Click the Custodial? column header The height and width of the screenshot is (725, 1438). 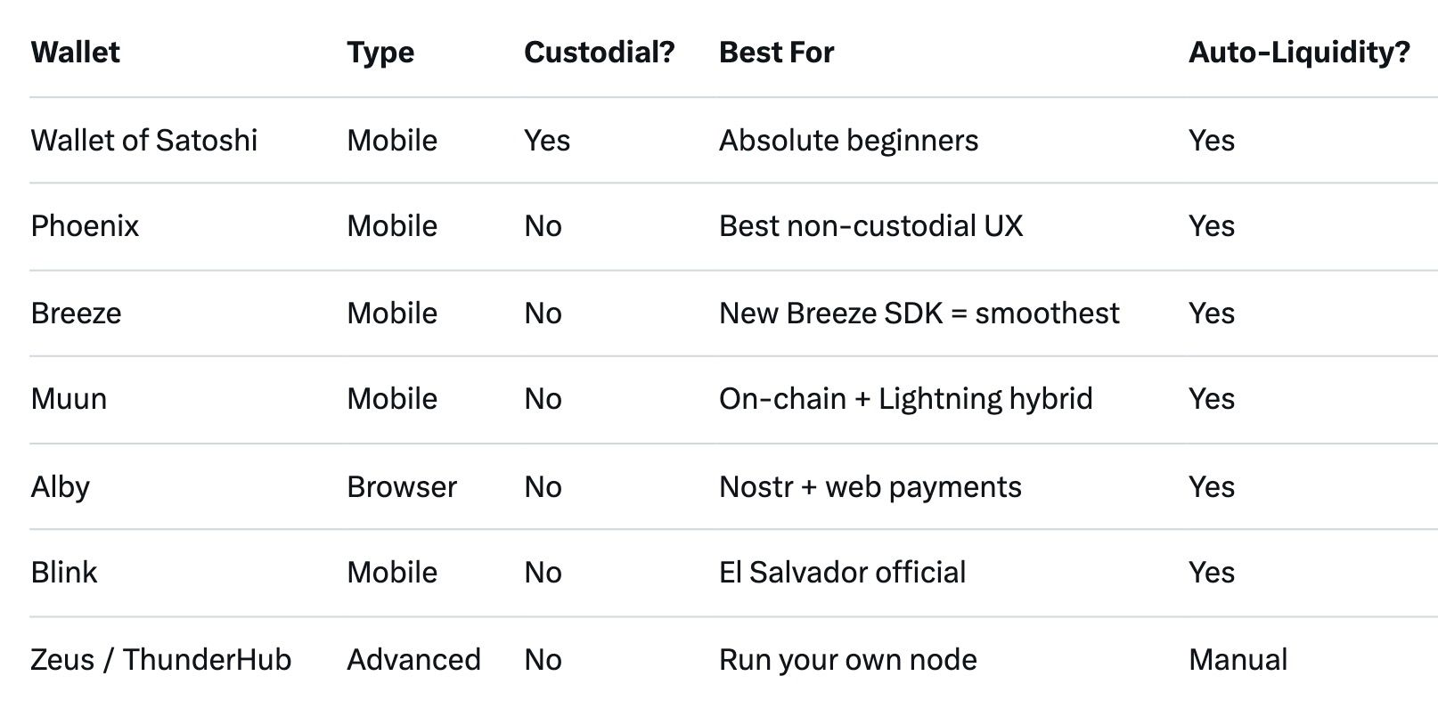pos(599,52)
